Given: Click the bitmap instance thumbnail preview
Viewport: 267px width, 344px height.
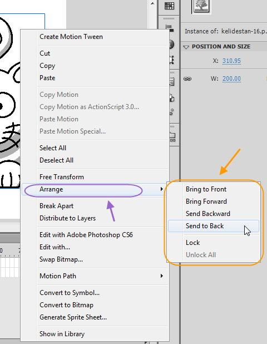Looking at the screenshot, I should click(x=201, y=6).
